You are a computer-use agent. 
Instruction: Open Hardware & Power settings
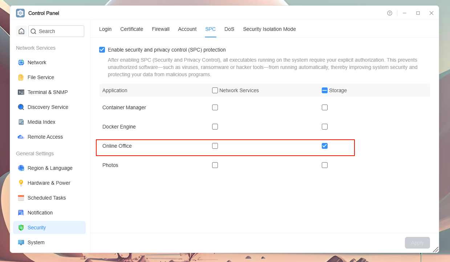(x=49, y=183)
